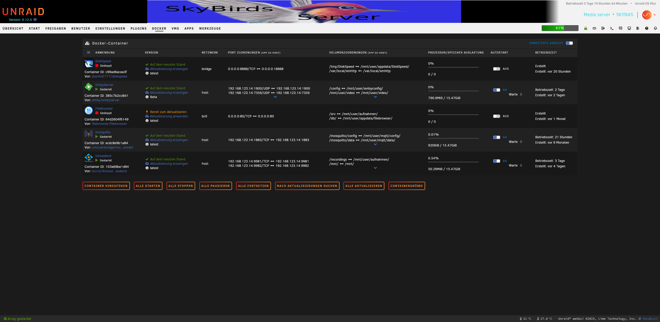Expand EmbyServer volume mappings chevron

[x=375, y=97]
